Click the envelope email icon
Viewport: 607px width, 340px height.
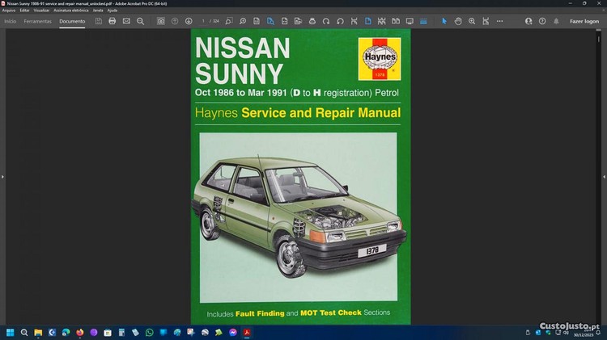coord(126,21)
